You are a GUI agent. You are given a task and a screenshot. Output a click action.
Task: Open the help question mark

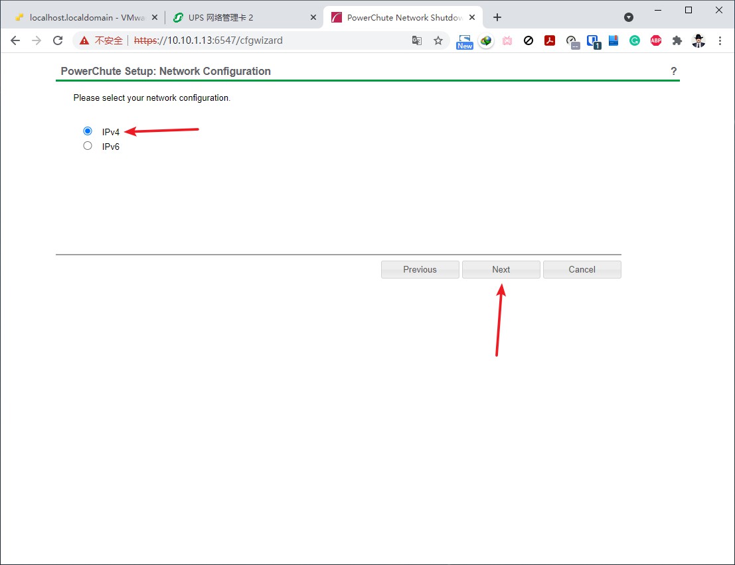673,71
